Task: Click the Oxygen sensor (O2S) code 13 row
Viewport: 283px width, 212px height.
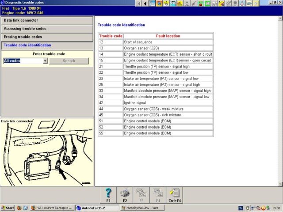Action: pos(155,48)
